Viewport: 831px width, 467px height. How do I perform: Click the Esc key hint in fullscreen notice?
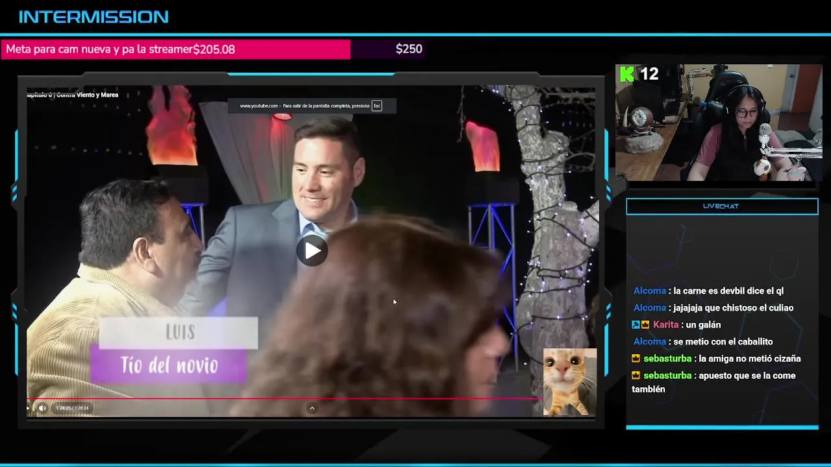coord(377,106)
